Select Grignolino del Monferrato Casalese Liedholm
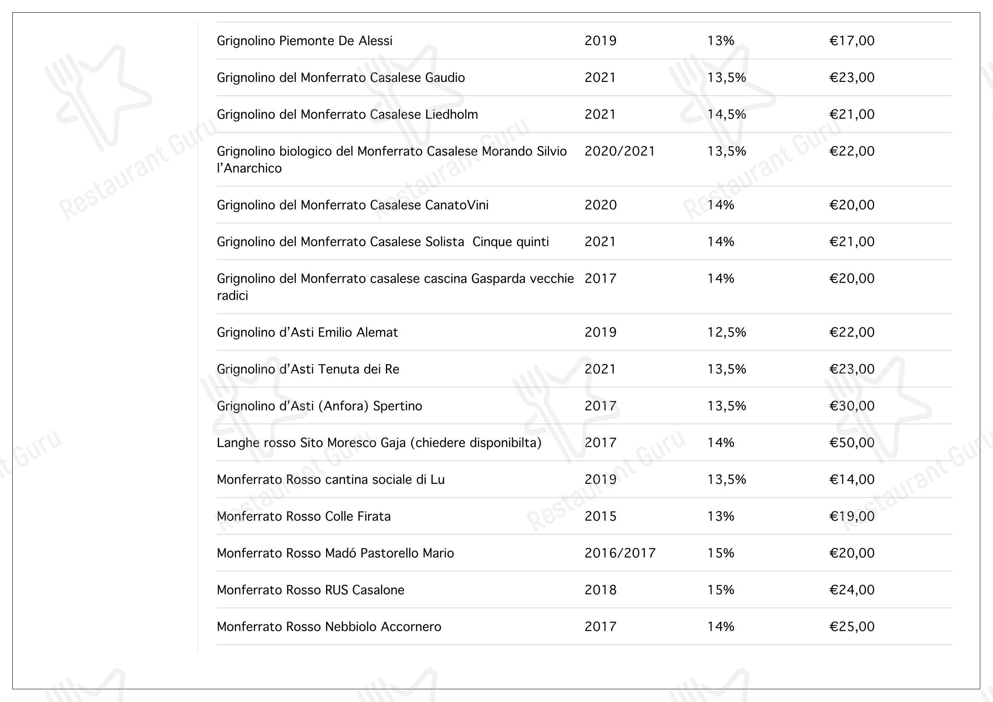Screen dimensions: 993x702 pos(347,115)
